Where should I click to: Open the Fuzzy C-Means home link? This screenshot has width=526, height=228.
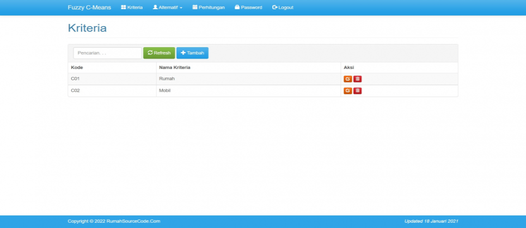pos(89,8)
